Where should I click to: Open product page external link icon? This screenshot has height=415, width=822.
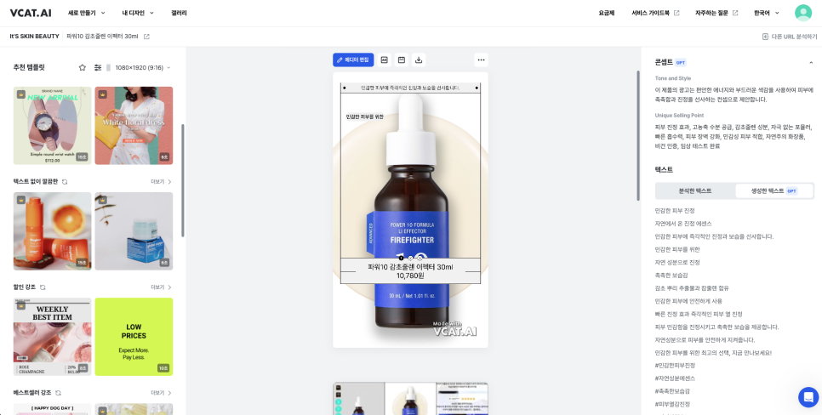[146, 37]
